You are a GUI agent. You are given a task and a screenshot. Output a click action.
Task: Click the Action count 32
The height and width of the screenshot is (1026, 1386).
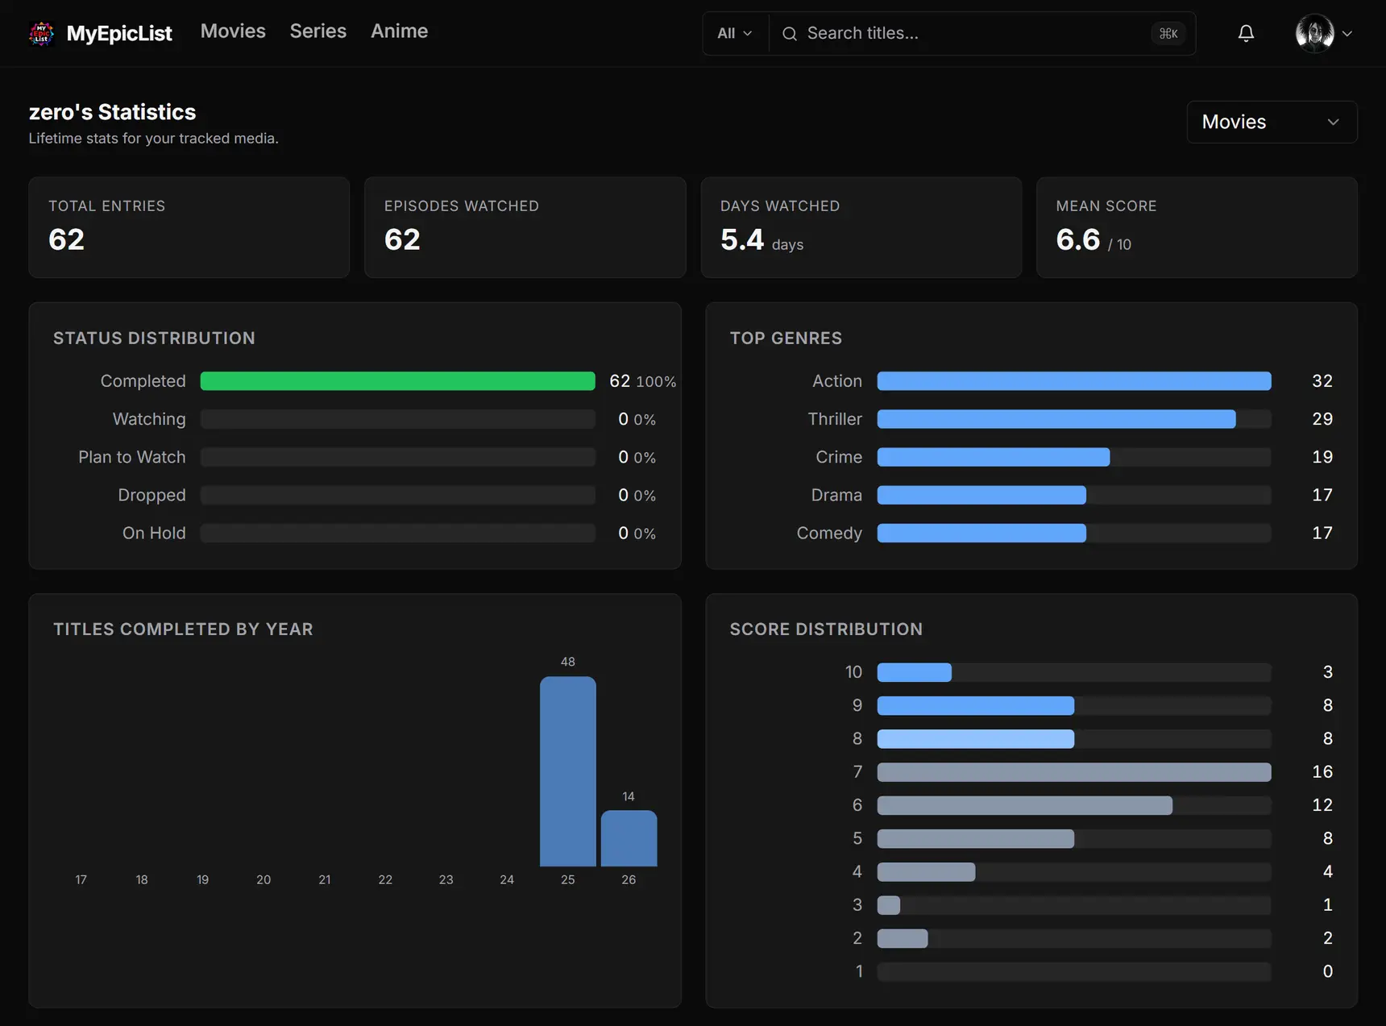1322,381
